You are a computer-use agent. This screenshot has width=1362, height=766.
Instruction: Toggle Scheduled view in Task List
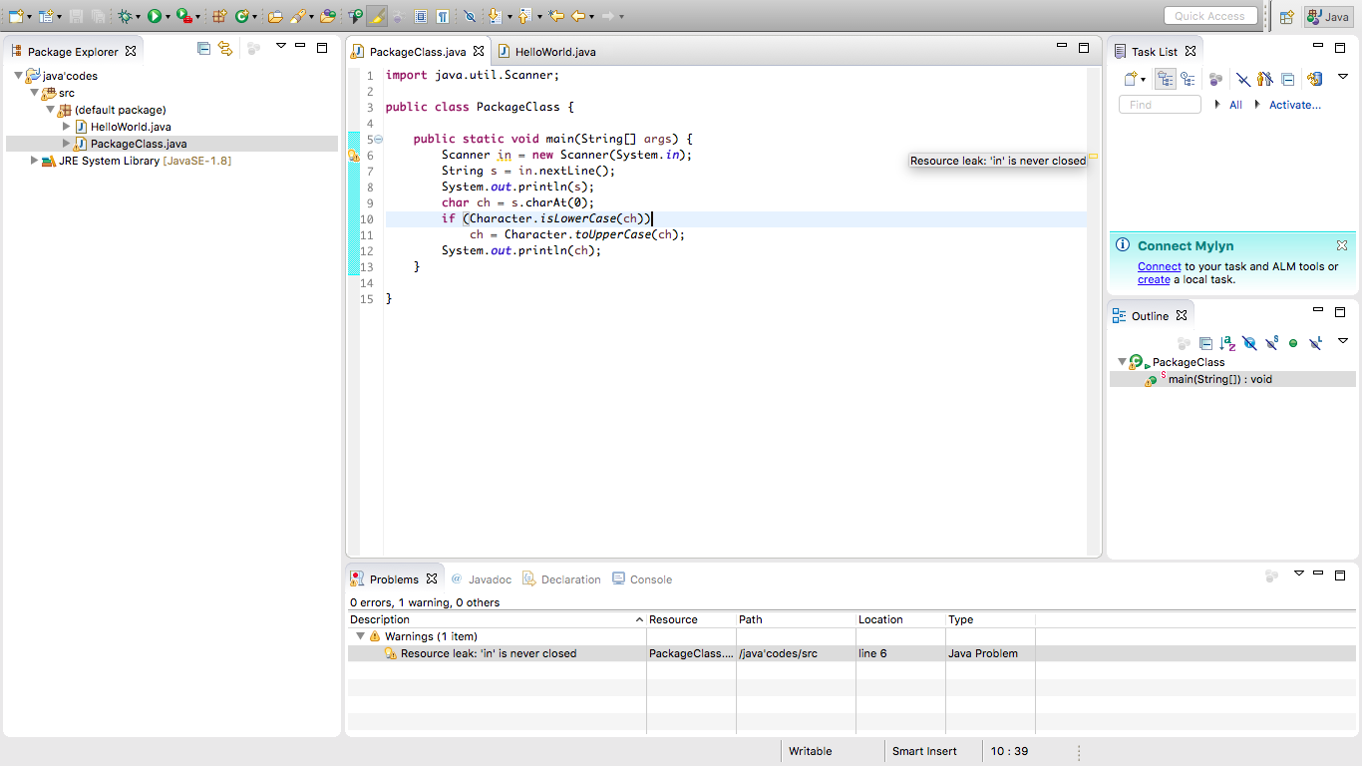(1188, 79)
